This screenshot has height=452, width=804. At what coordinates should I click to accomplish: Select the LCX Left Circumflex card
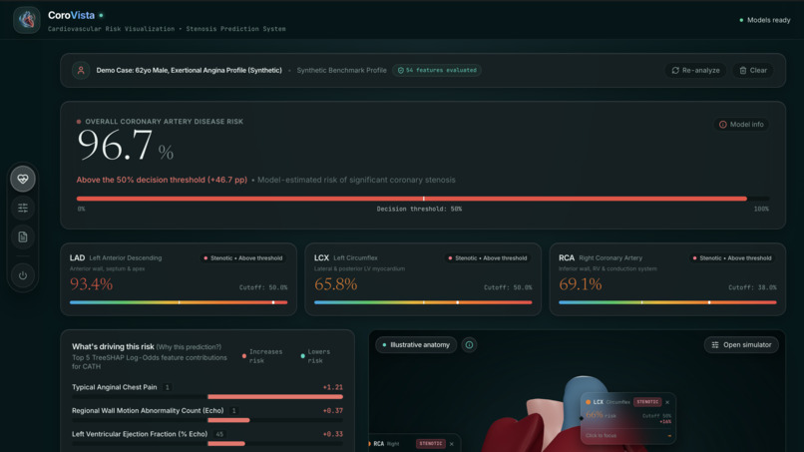(423, 279)
